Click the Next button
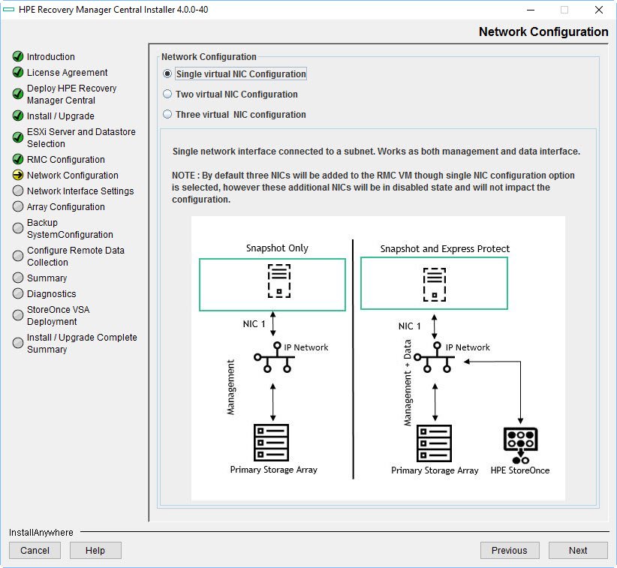Viewport: 617px width, 568px height. pos(578,550)
